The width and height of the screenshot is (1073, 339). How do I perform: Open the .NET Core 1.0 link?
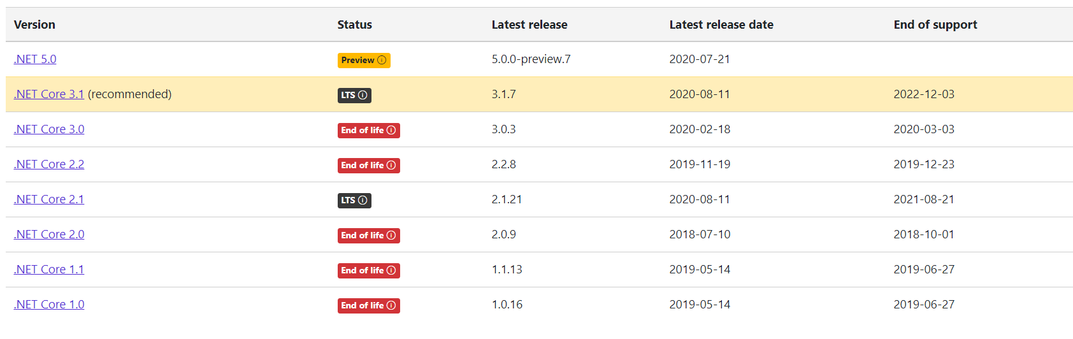coord(49,305)
